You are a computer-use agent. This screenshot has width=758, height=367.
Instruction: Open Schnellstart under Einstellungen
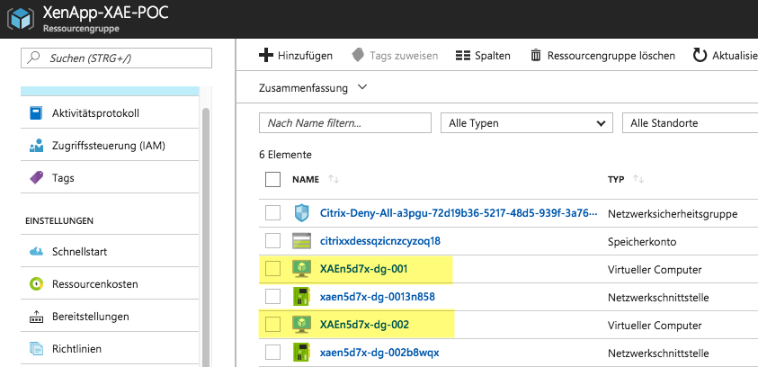click(110, 252)
